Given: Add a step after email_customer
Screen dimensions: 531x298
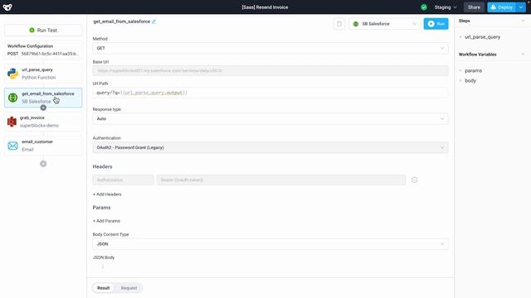Looking at the screenshot, I should tap(43, 164).
